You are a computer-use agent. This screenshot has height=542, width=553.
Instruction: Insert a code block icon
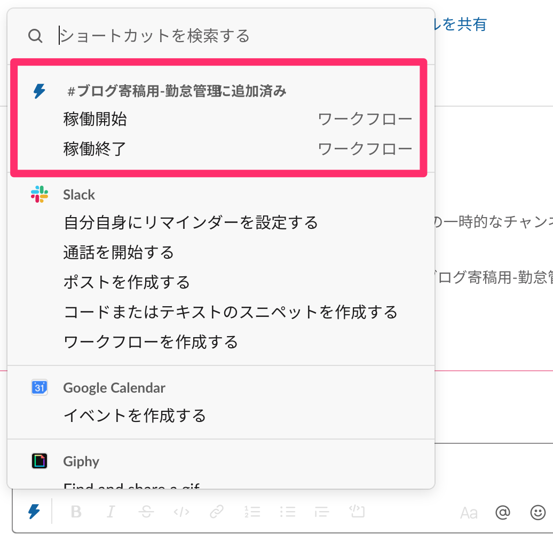[x=357, y=512]
